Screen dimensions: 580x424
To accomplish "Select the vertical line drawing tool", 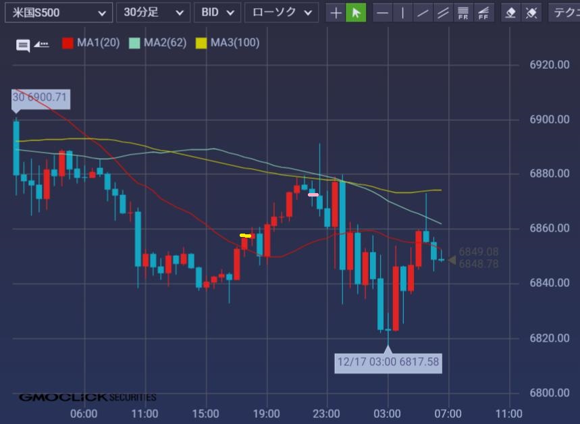I will coord(402,13).
